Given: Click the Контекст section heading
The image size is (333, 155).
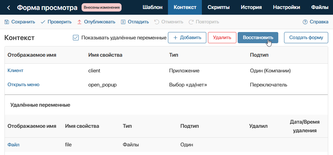Looking at the screenshot, I should coord(19,38).
